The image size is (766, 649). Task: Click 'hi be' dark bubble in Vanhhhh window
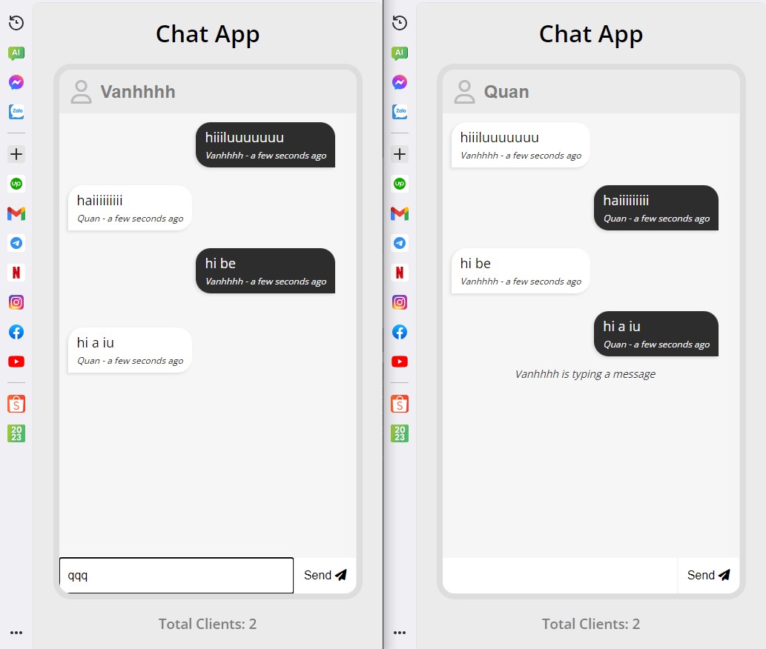pyautogui.click(x=265, y=271)
